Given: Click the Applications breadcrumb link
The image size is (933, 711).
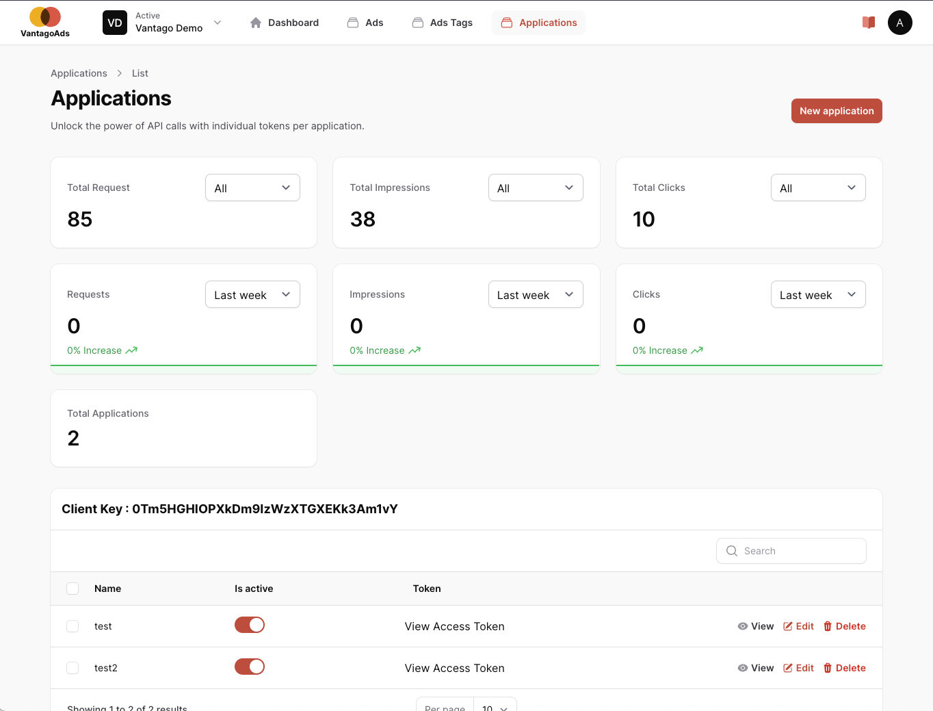Looking at the screenshot, I should coord(79,73).
